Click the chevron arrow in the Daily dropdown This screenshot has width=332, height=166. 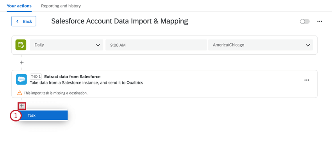click(x=98, y=45)
